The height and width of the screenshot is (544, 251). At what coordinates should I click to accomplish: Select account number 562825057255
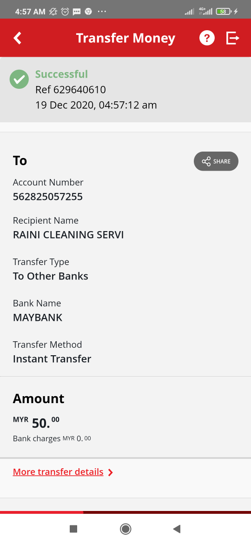[x=48, y=197]
